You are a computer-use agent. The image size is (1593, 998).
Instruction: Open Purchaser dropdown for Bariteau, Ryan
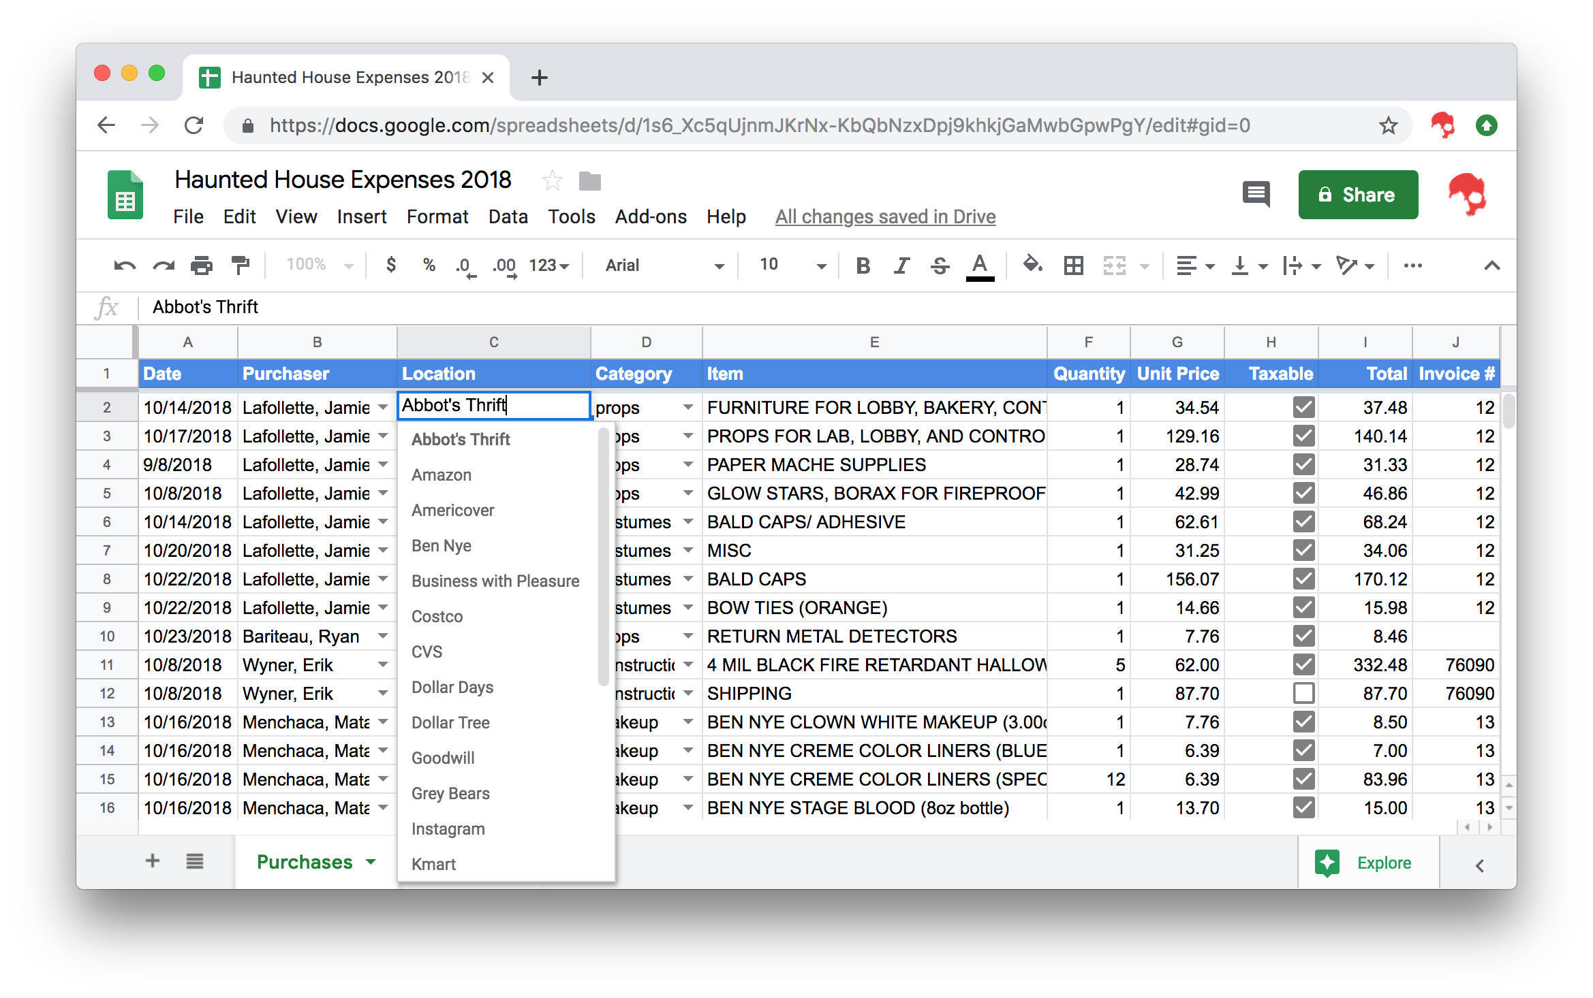click(383, 636)
